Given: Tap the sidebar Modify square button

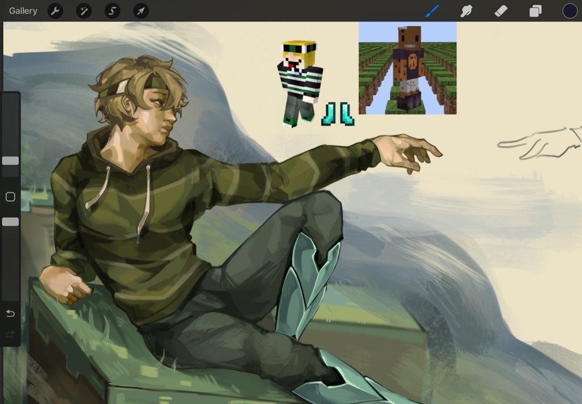Looking at the screenshot, I should (x=9, y=196).
